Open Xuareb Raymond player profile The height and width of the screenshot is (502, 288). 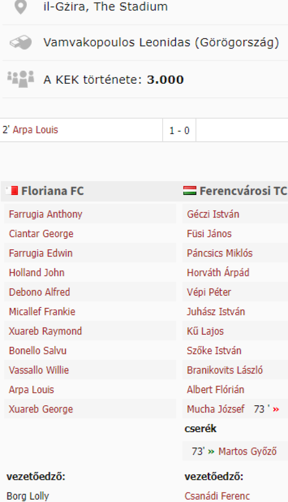point(45,331)
